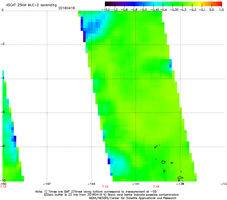Viewport: 227px width, 200px height.
Task: Click the red time label 7:18
Action: [x=156, y=187]
